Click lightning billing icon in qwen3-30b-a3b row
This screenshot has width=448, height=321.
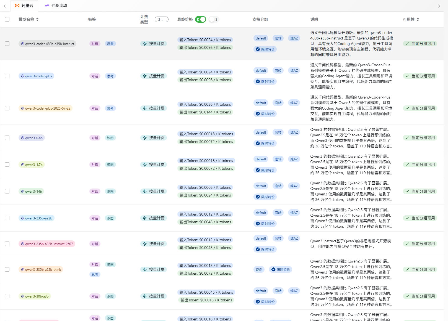[x=145, y=296]
